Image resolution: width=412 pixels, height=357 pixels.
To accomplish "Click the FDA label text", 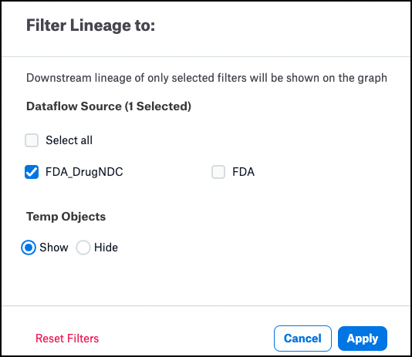I will point(243,172).
